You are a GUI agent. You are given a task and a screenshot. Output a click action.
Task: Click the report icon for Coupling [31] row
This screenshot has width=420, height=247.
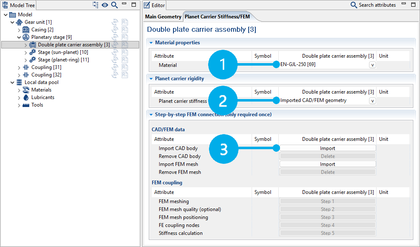tap(125, 67)
